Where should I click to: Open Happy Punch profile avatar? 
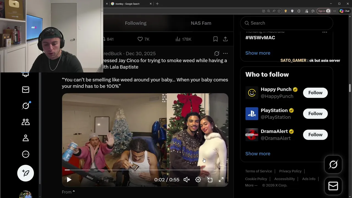252,93
